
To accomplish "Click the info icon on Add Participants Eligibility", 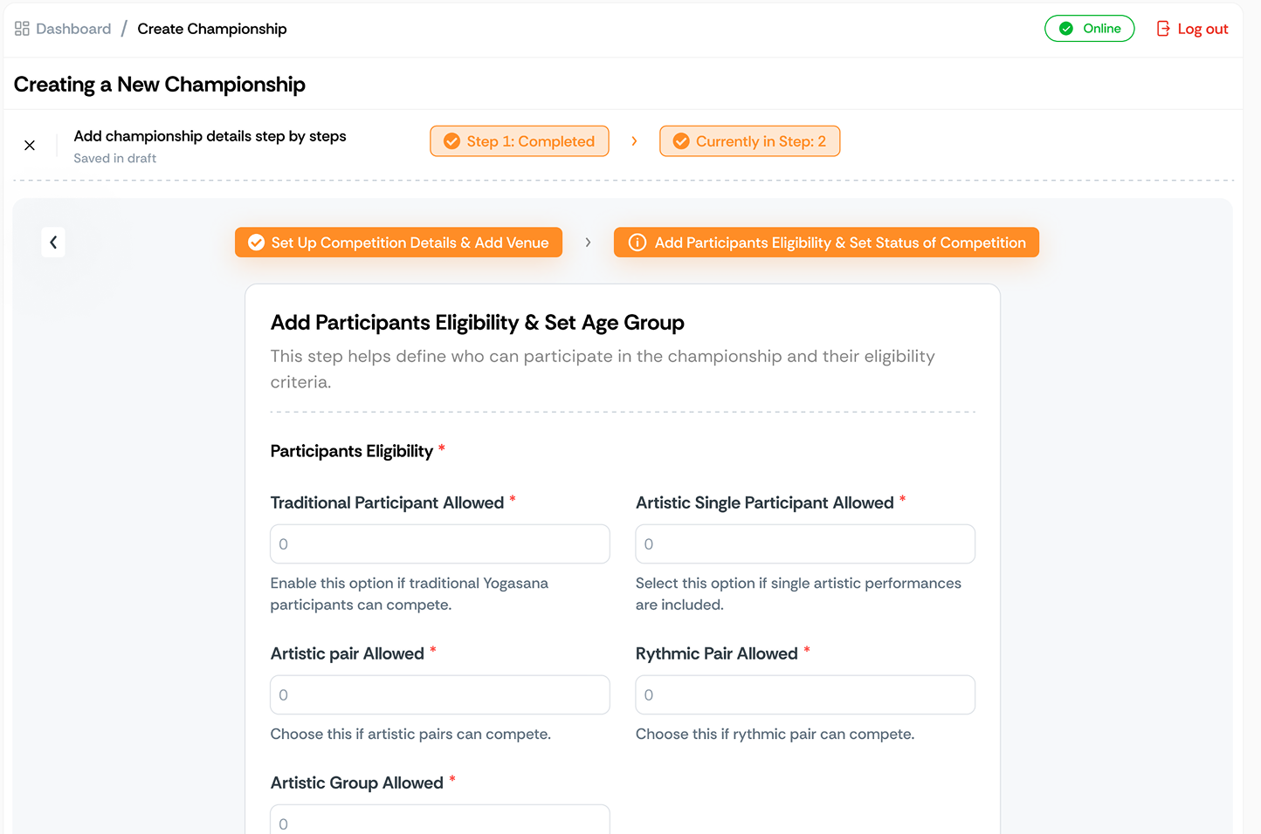I will (x=637, y=243).
